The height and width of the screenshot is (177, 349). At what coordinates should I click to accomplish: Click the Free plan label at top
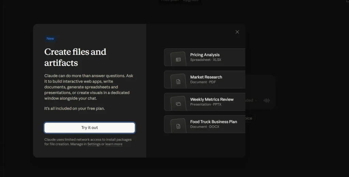pos(170,1)
